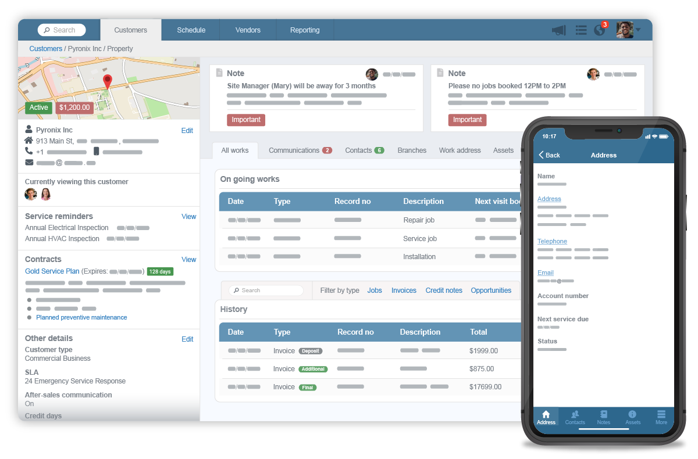Image resolution: width=698 pixels, height=459 pixels.
Task: Click the History section search box
Action: click(266, 291)
